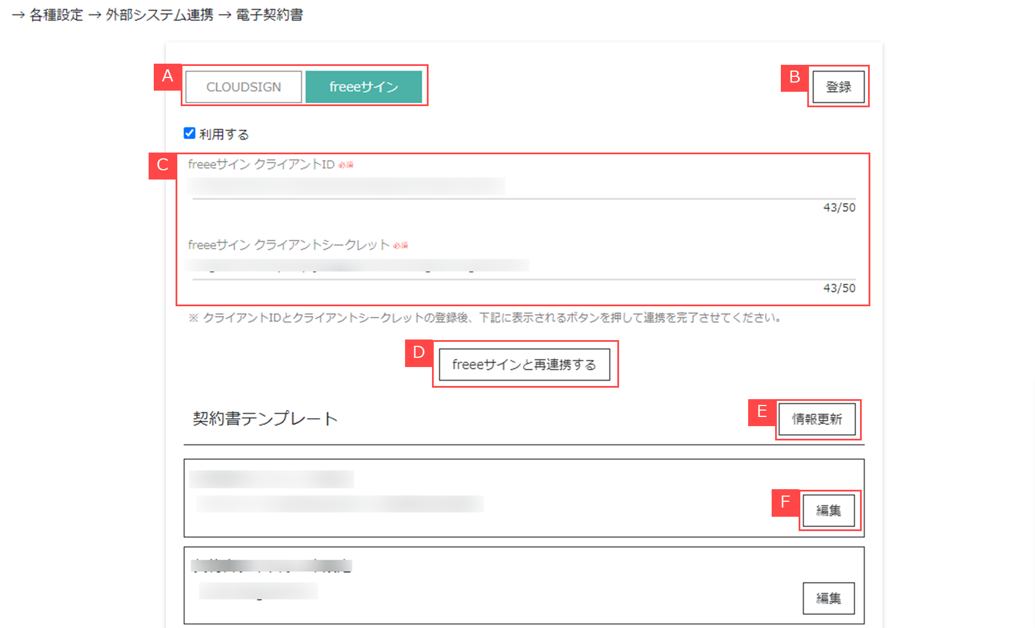
Task: Click the red A marker beside the tabs
Action: (x=168, y=76)
